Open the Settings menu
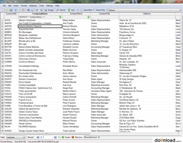Viewport: 183px width, 143px height. [49, 5]
